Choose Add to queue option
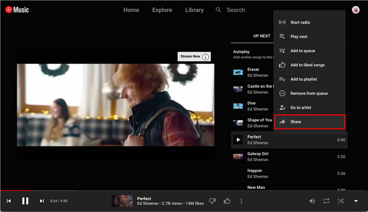The image size is (368, 212). [309, 51]
